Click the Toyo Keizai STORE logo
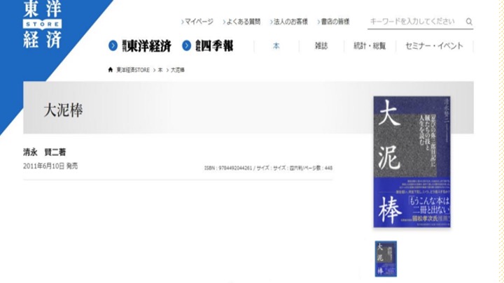 coord(42,24)
